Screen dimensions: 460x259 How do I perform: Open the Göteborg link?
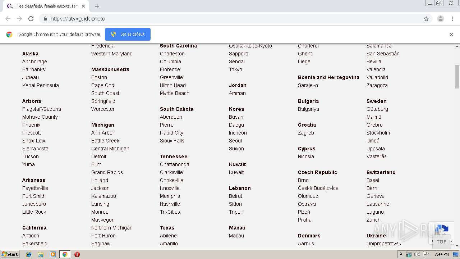377,109
